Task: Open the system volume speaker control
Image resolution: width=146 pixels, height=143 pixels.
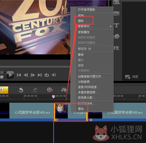Action: 54,75
